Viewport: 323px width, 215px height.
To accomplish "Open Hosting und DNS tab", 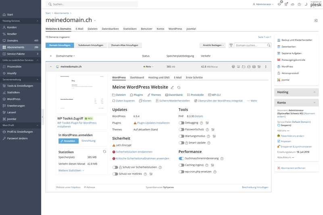I will pyautogui.click(x=159, y=78).
